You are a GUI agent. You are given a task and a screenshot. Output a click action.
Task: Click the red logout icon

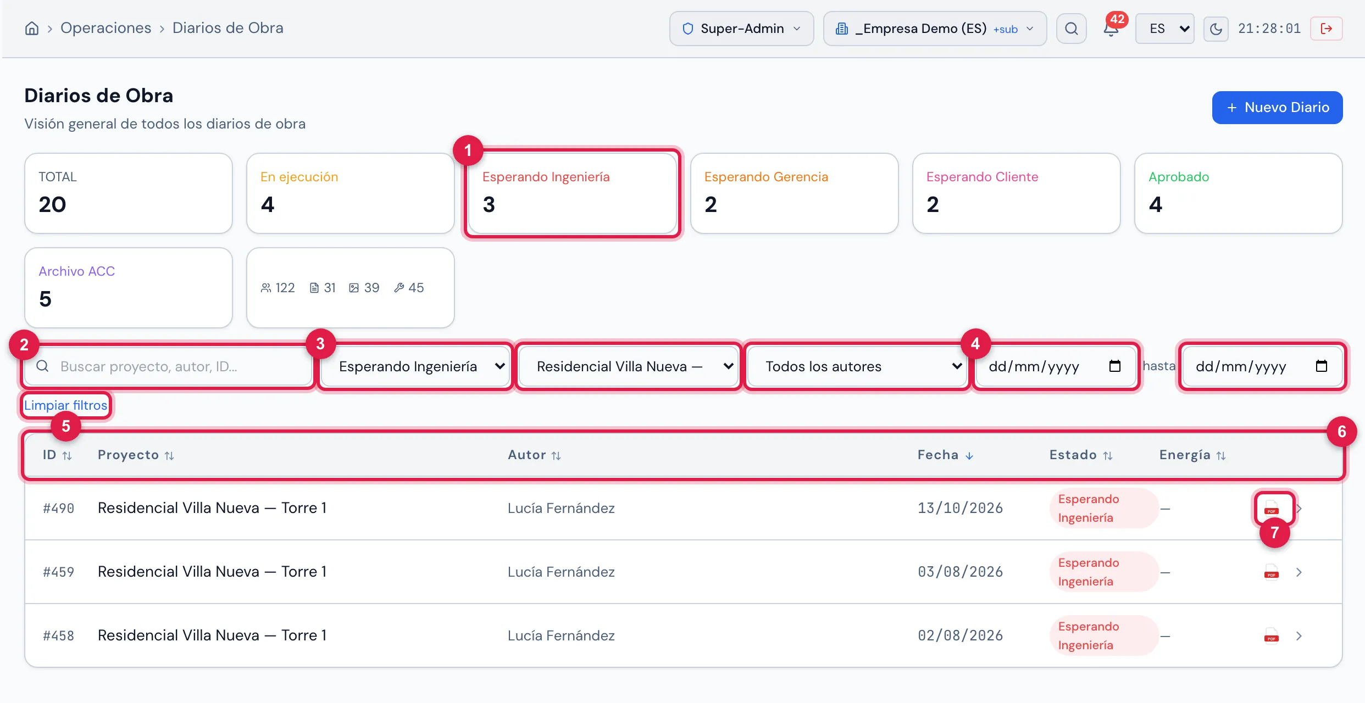pos(1327,29)
